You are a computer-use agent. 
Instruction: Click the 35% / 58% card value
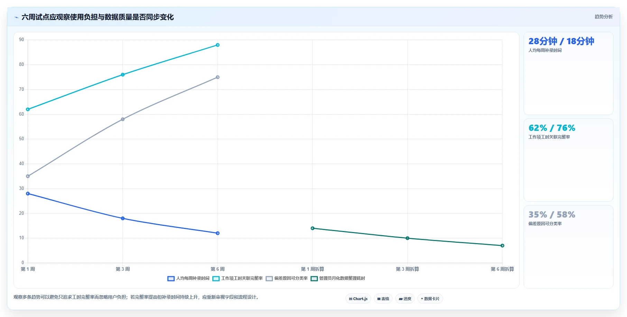coord(552,215)
